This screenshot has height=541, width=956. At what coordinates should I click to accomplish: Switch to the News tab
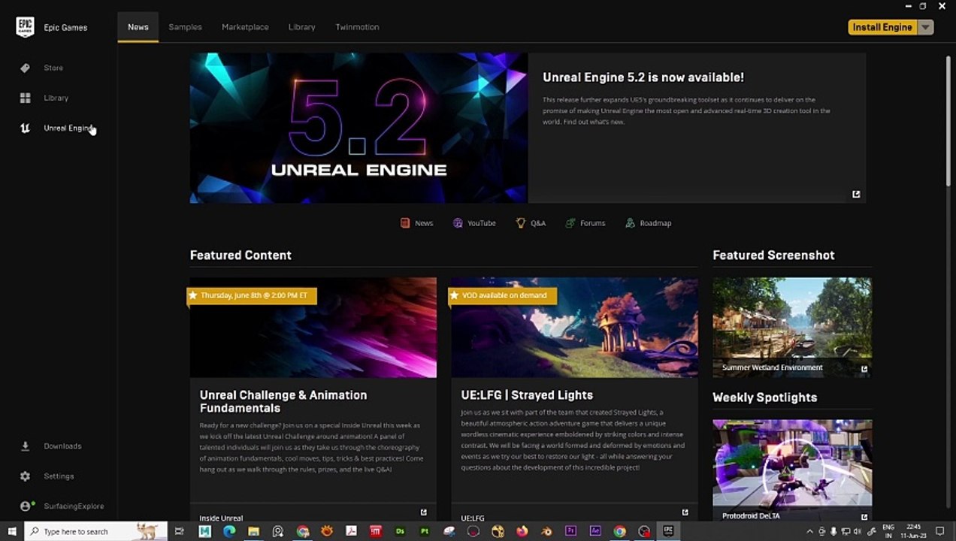138,27
